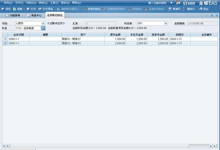Open the 系统 menu
Viewport: 220px width, 150px height.
pyautogui.click(x=8, y=3)
